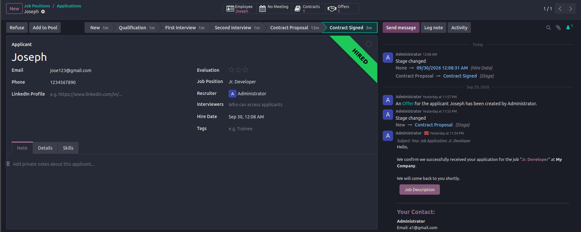Switch to the Skills tab
581x232 pixels.
coord(68,148)
